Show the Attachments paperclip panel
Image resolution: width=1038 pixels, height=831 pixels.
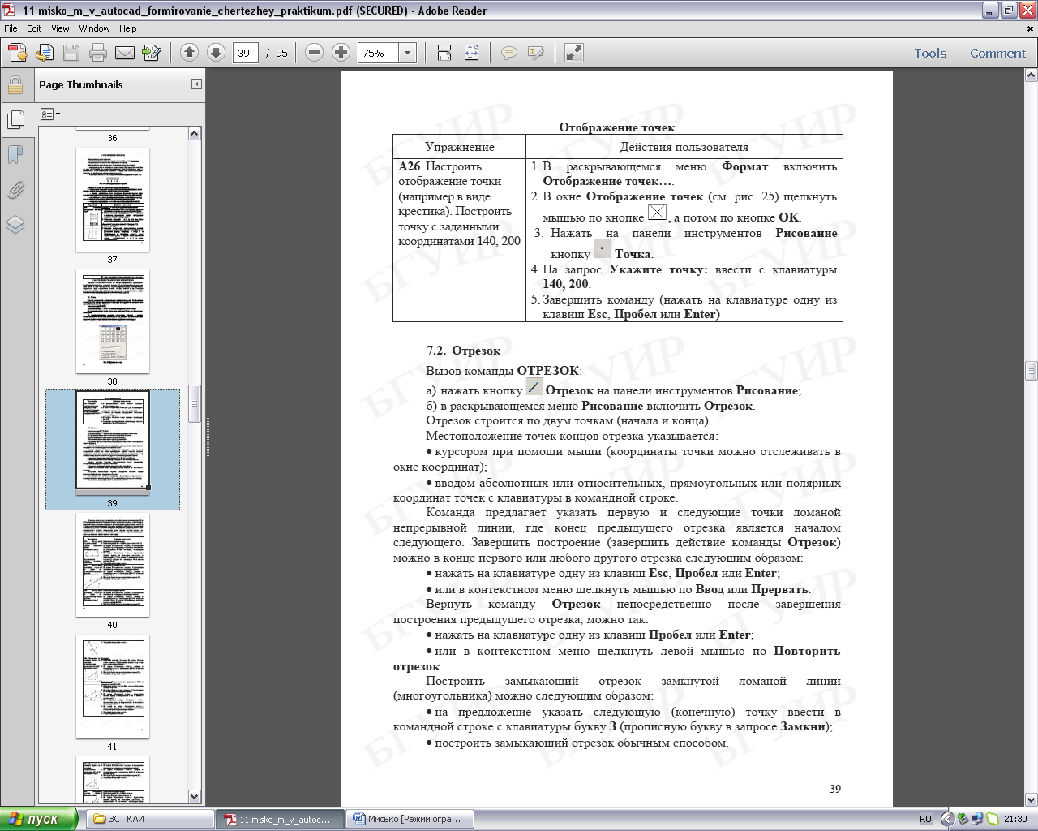[x=15, y=189]
